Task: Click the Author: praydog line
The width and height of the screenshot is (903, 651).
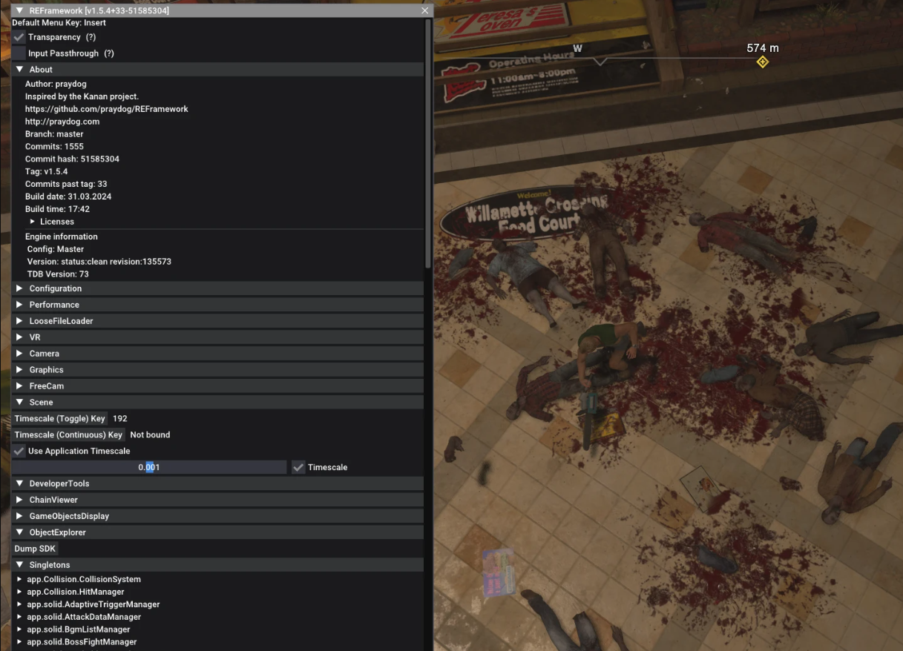Action: (56, 84)
